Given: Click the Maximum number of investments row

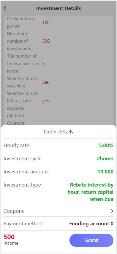Looking at the screenshot, I should click(58, 41).
